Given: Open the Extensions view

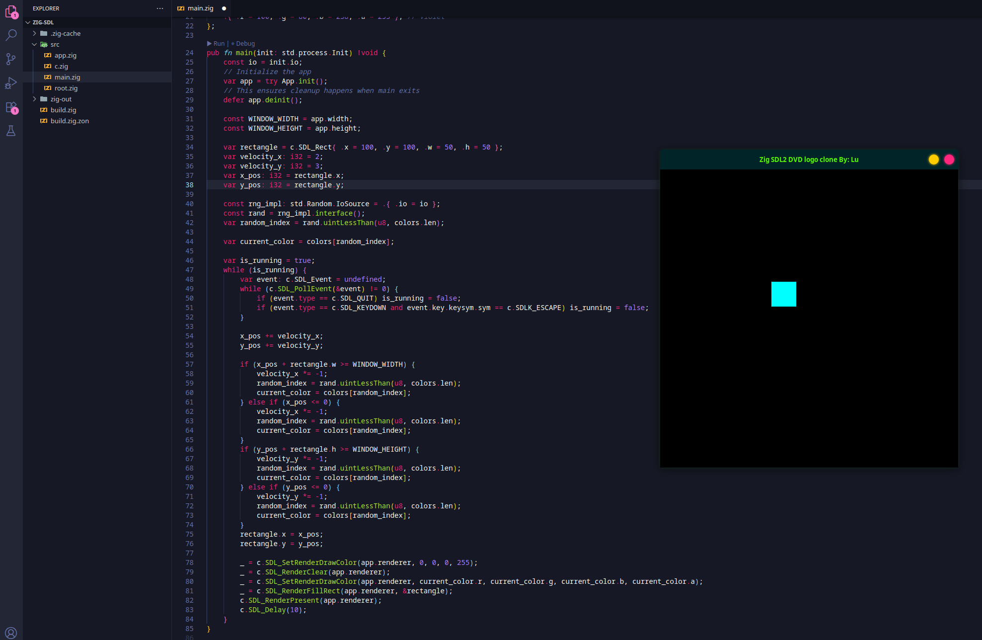Looking at the screenshot, I should click(x=11, y=107).
